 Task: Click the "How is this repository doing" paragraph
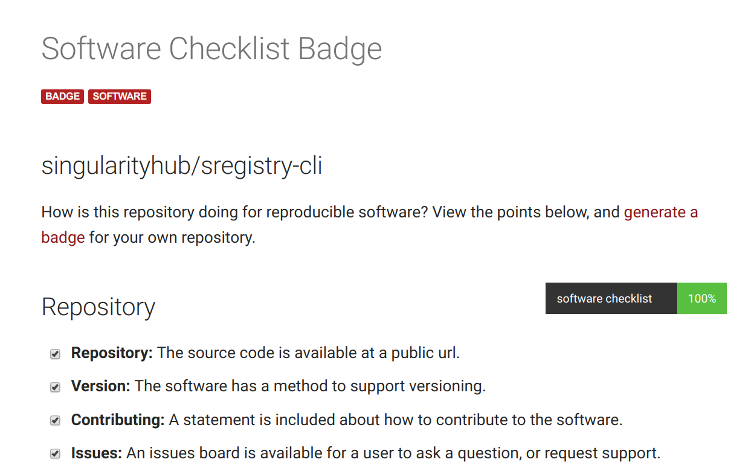[x=370, y=225]
